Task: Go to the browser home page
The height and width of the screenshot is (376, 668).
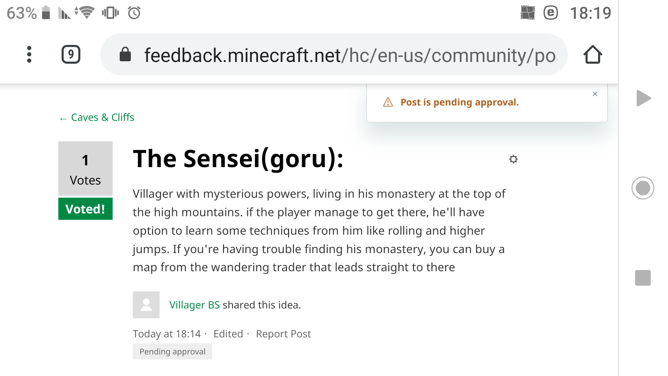Action: [x=593, y=55]
